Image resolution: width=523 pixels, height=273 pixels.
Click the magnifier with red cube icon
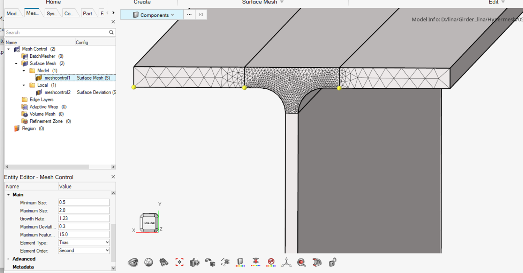(x=302, y=262)
